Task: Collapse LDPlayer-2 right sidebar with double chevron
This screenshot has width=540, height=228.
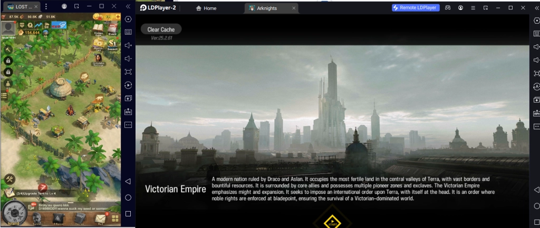Action: 536,7
